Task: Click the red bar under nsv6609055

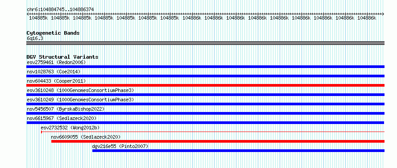Action: click(218, 141)
